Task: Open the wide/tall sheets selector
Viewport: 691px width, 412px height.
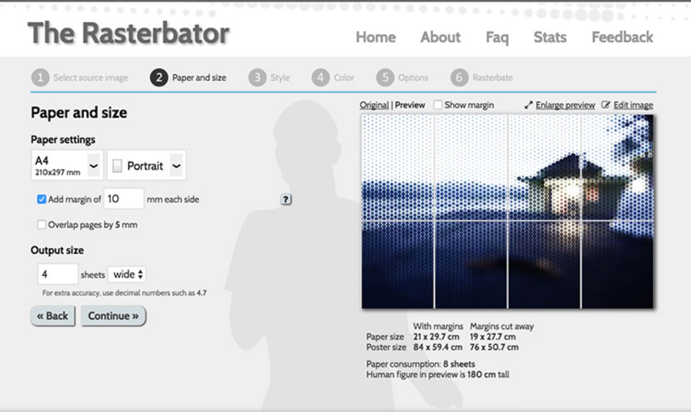Action: coord(127,274)
